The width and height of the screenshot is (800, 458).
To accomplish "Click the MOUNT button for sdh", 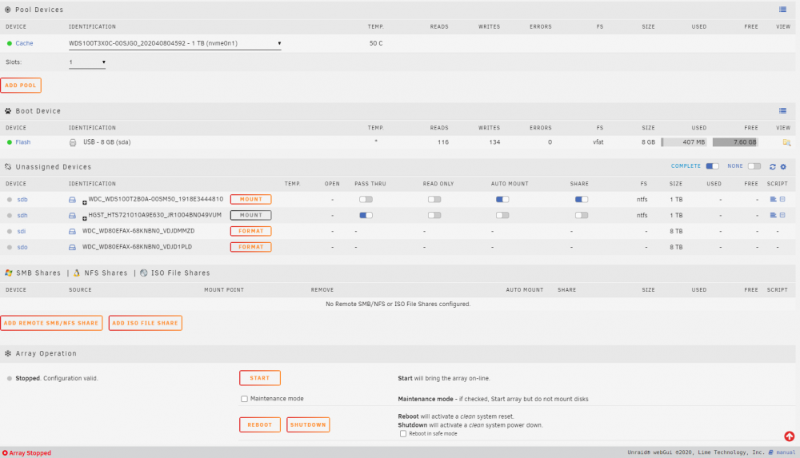I will coord(251,215).
